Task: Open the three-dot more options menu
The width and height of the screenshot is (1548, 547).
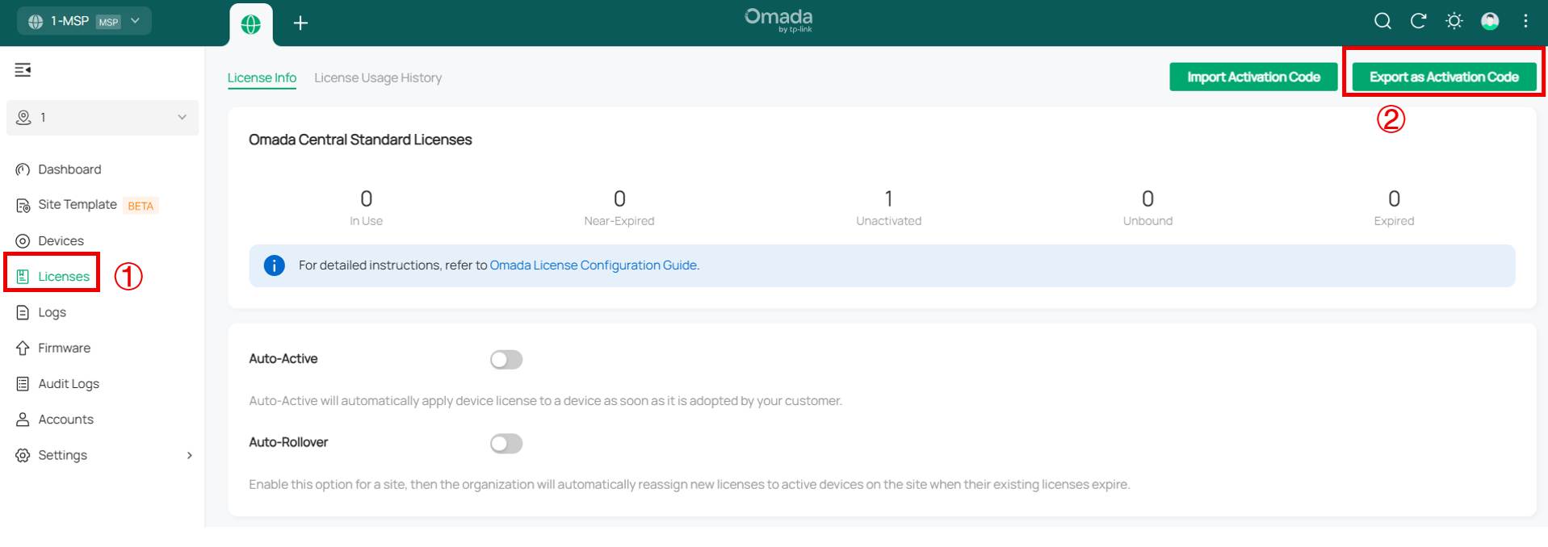Action: point(1525,22)
